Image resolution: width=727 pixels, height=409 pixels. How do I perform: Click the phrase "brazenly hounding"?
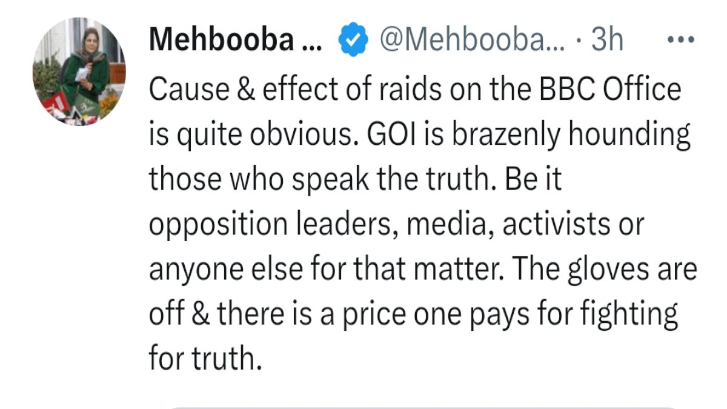tap(562, 136)
